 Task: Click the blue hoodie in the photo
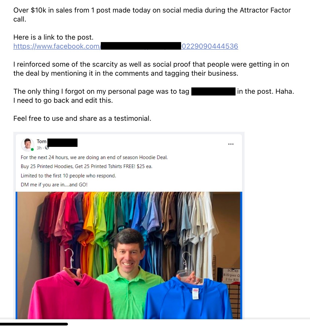(x=191, y=298)
